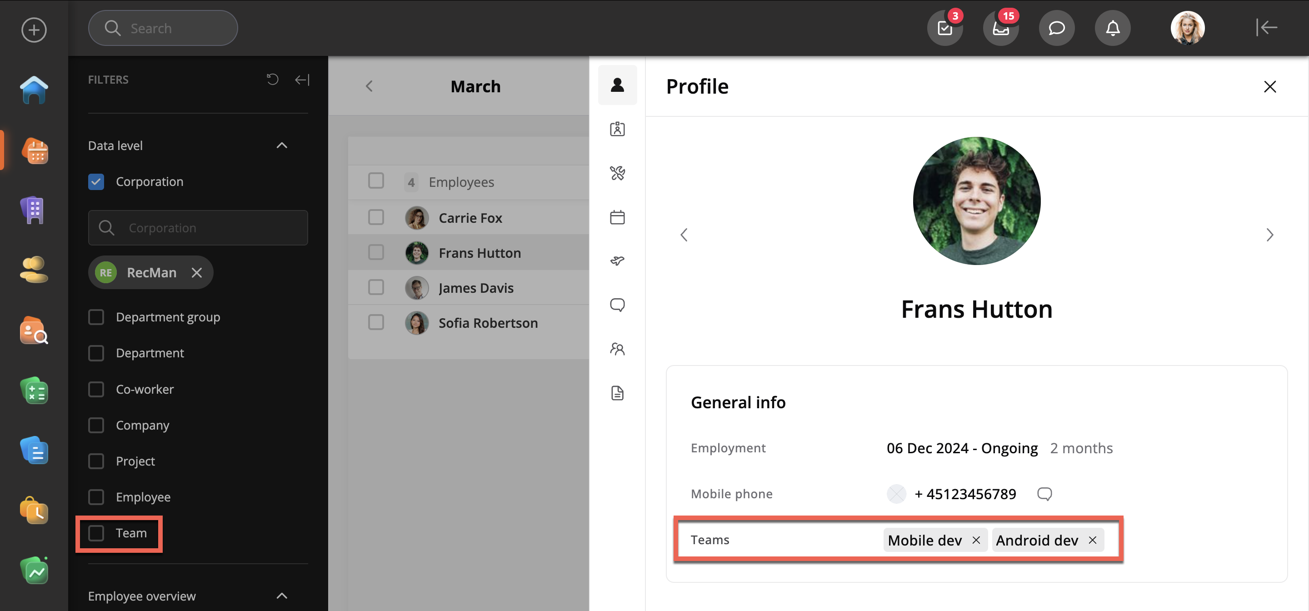Go to previous month before March
This screenshot has height=611, width=1309.
[370, 86]
